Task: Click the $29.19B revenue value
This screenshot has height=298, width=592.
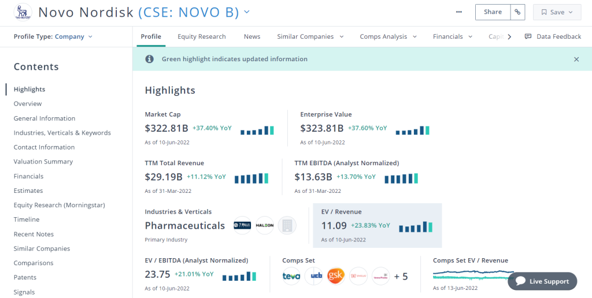Action: click(164, 177)
